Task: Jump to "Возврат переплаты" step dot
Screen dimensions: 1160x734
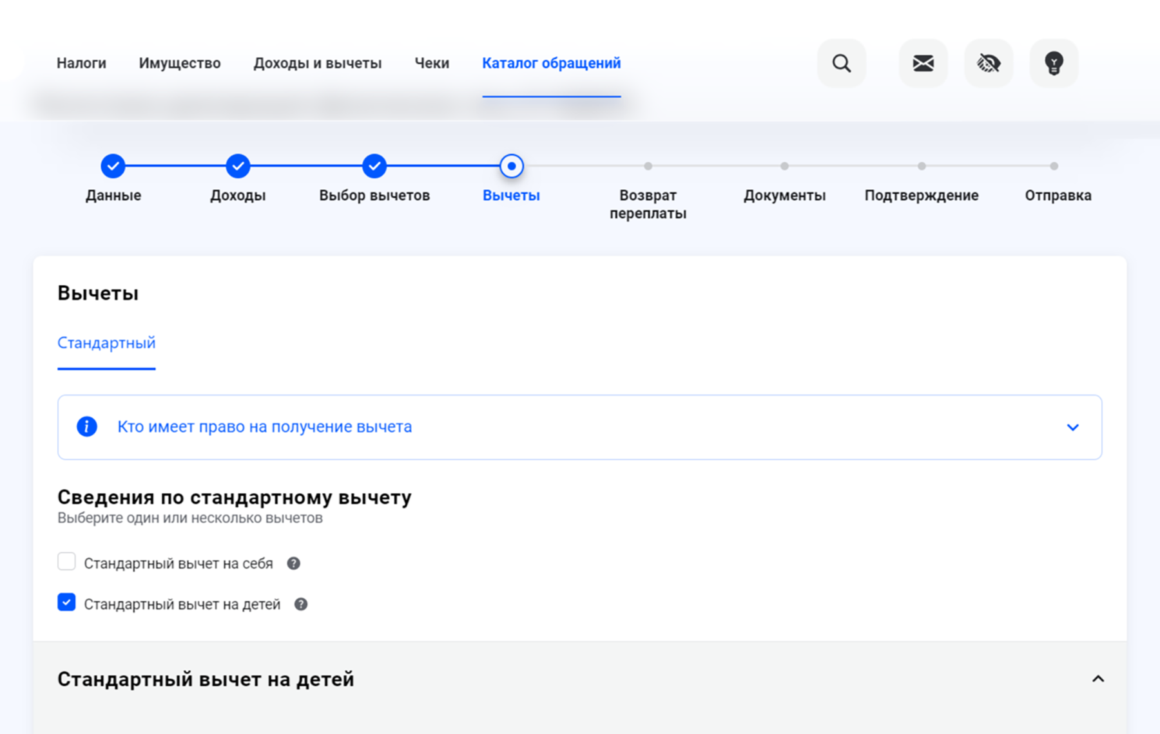Action: [x=648, y=166]
